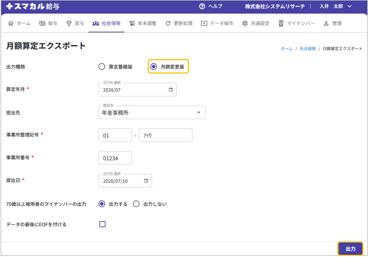369x257 pixels.
Task: Click the 月額算定エクスポート page heading
Action: [x=46, y=46]
